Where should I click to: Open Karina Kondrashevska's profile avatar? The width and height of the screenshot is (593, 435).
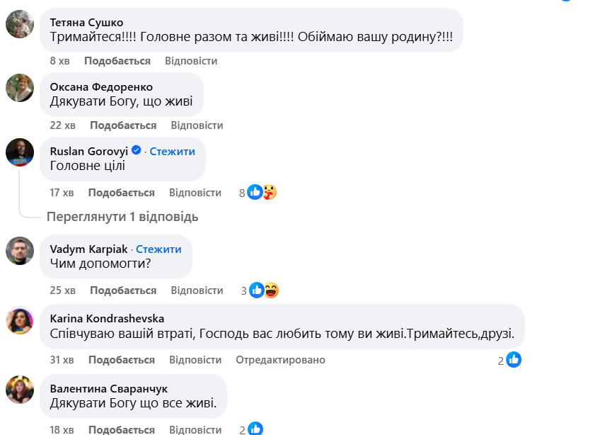pyautogui.click(x=20, y=320)
